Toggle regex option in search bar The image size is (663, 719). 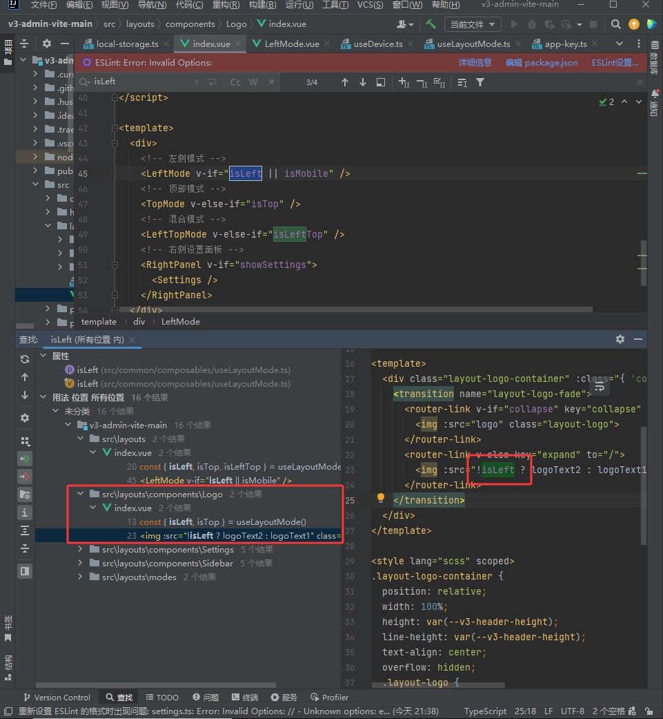271,82
